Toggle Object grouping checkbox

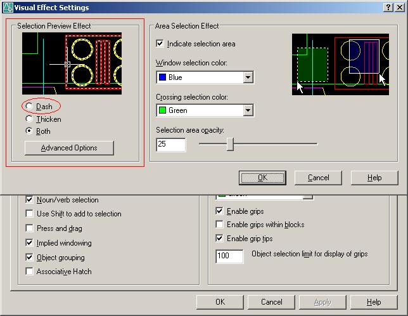[29, 258]
